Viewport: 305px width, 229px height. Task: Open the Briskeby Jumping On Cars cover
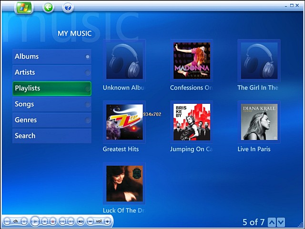tap(192, 122)
